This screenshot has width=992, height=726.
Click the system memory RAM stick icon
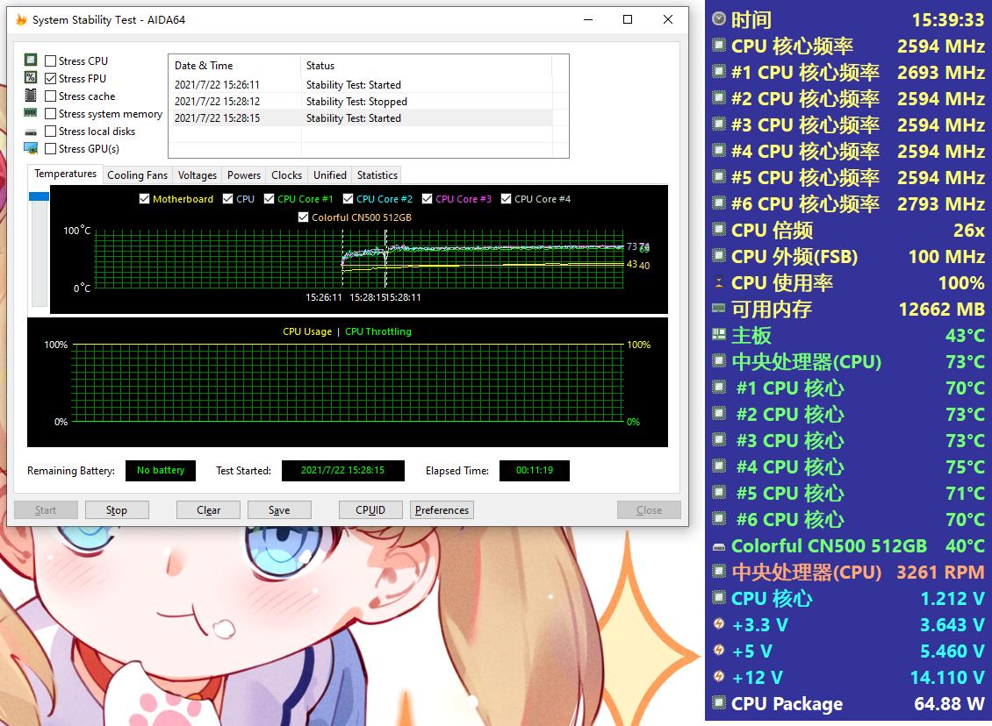[x=31, y=113]
